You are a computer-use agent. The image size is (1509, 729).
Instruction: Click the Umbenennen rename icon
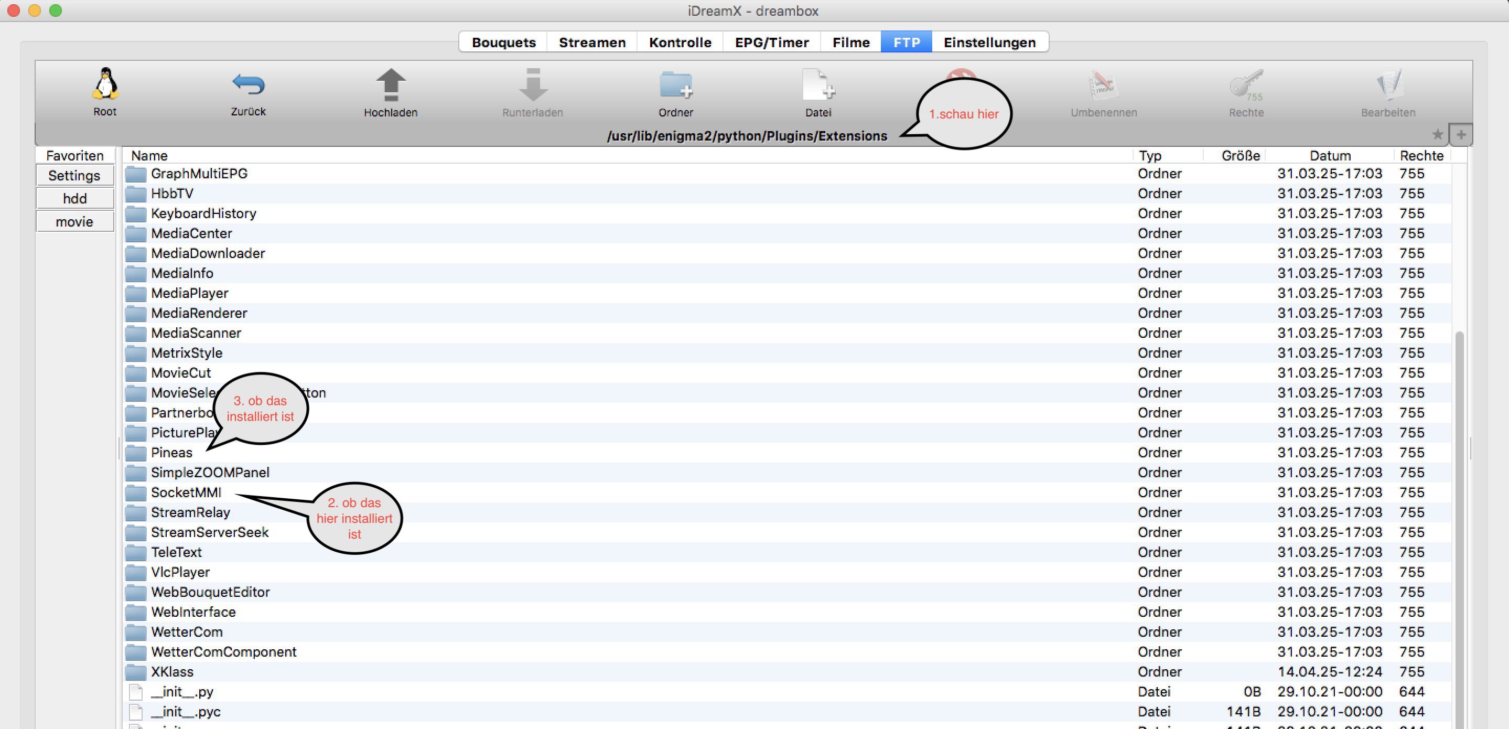tap(1104, 85)
